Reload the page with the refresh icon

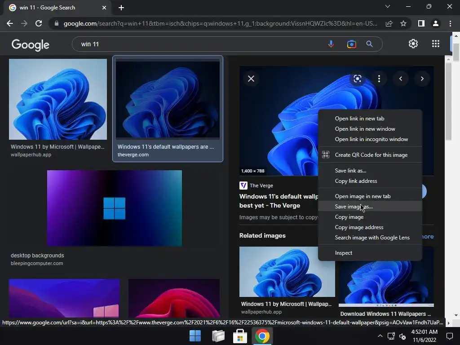pyautogui.click(x=39, y=23)
